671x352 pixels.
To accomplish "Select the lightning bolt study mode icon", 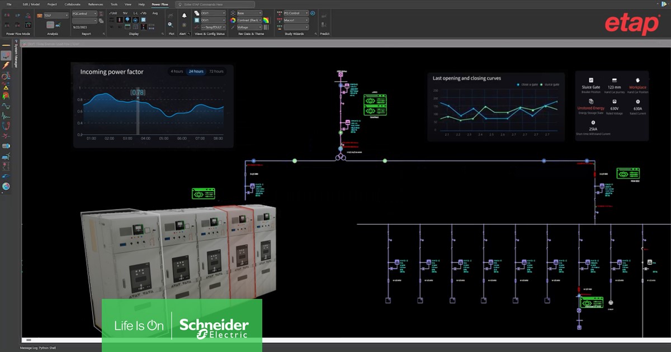I will click(6, 66).
